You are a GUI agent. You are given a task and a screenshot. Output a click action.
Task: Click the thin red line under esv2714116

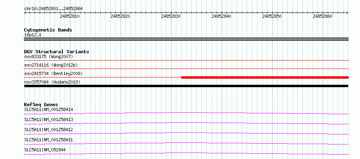click(186, 69)
